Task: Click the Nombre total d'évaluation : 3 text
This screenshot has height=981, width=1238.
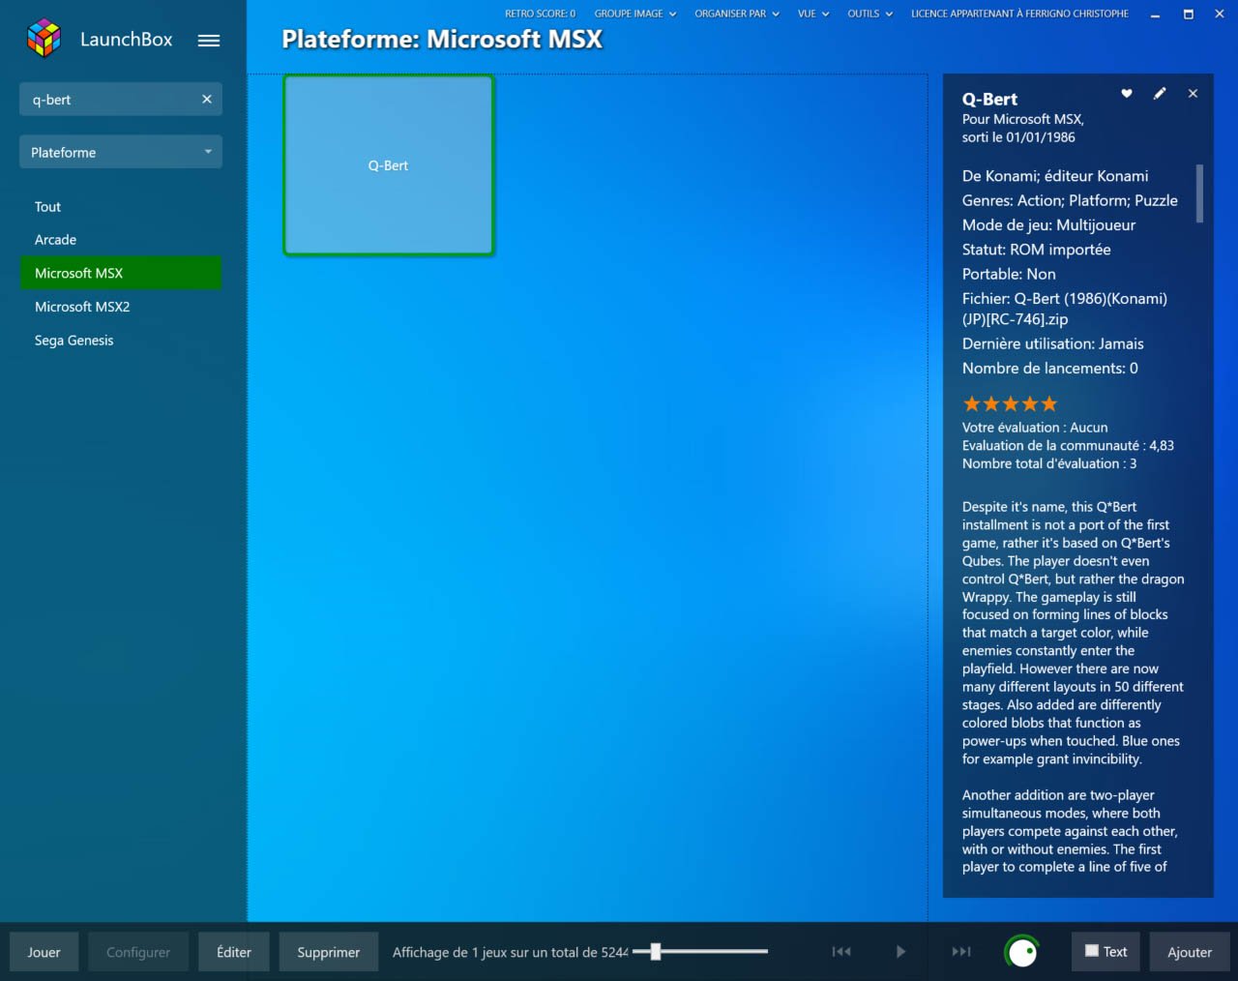Action: (1049, 463)
